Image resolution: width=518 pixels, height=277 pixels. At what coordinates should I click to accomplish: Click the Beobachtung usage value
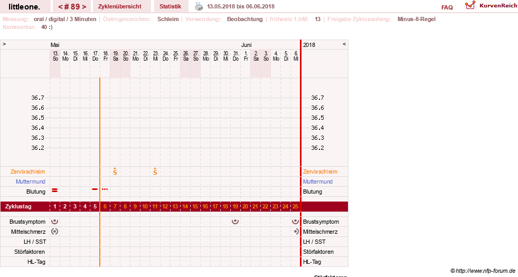coord(245,19)
